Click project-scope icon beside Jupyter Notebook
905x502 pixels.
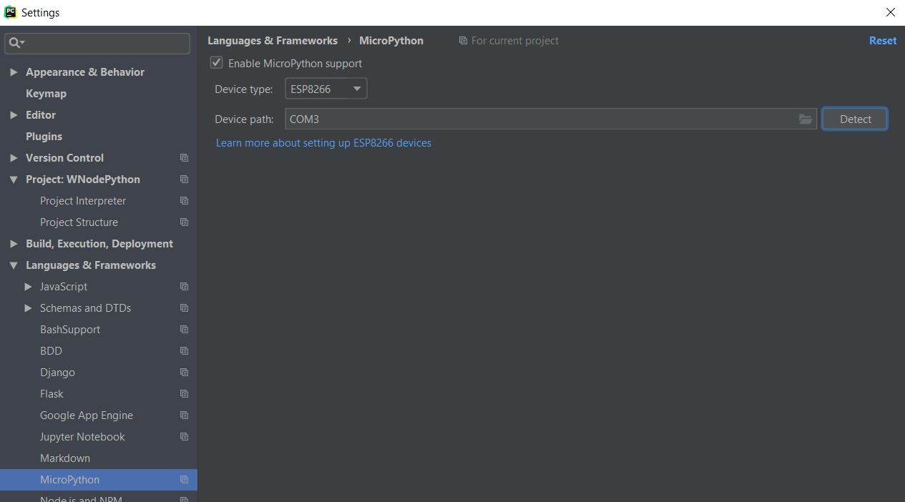tap(184, 437)
